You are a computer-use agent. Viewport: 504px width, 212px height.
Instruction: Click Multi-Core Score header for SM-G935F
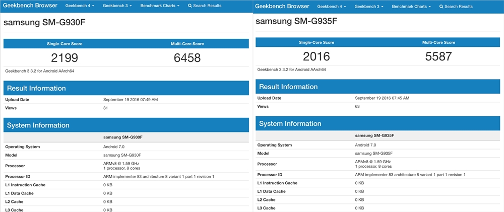pos(439,42)
